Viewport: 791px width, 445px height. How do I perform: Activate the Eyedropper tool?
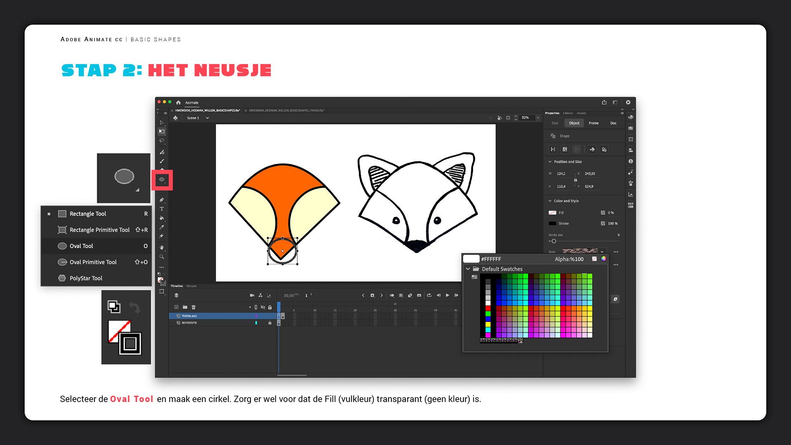click(x=162, y=227)
